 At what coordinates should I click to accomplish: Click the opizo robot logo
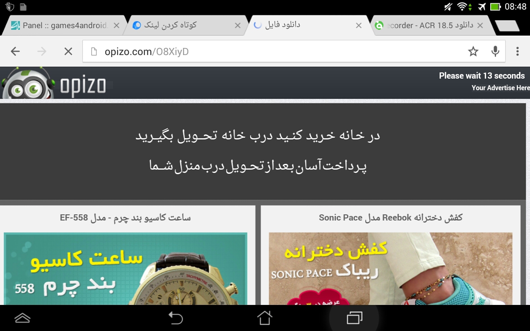(x=28, y=83)
